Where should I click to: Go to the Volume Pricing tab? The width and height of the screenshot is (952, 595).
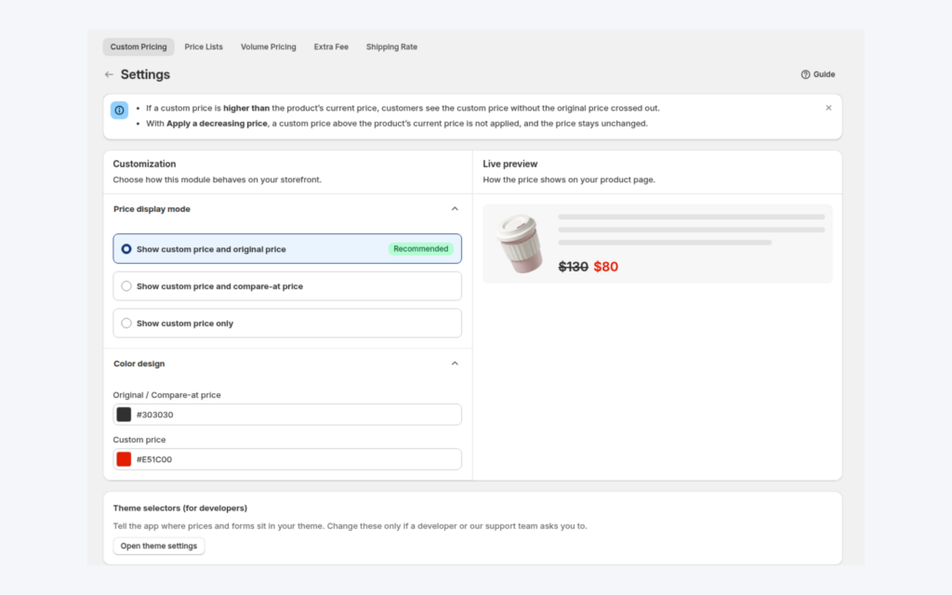(269, 46)
